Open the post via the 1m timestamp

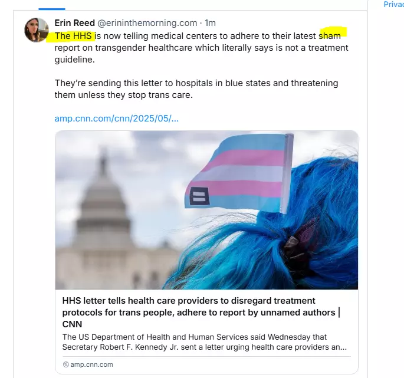(x=210, y=23)
